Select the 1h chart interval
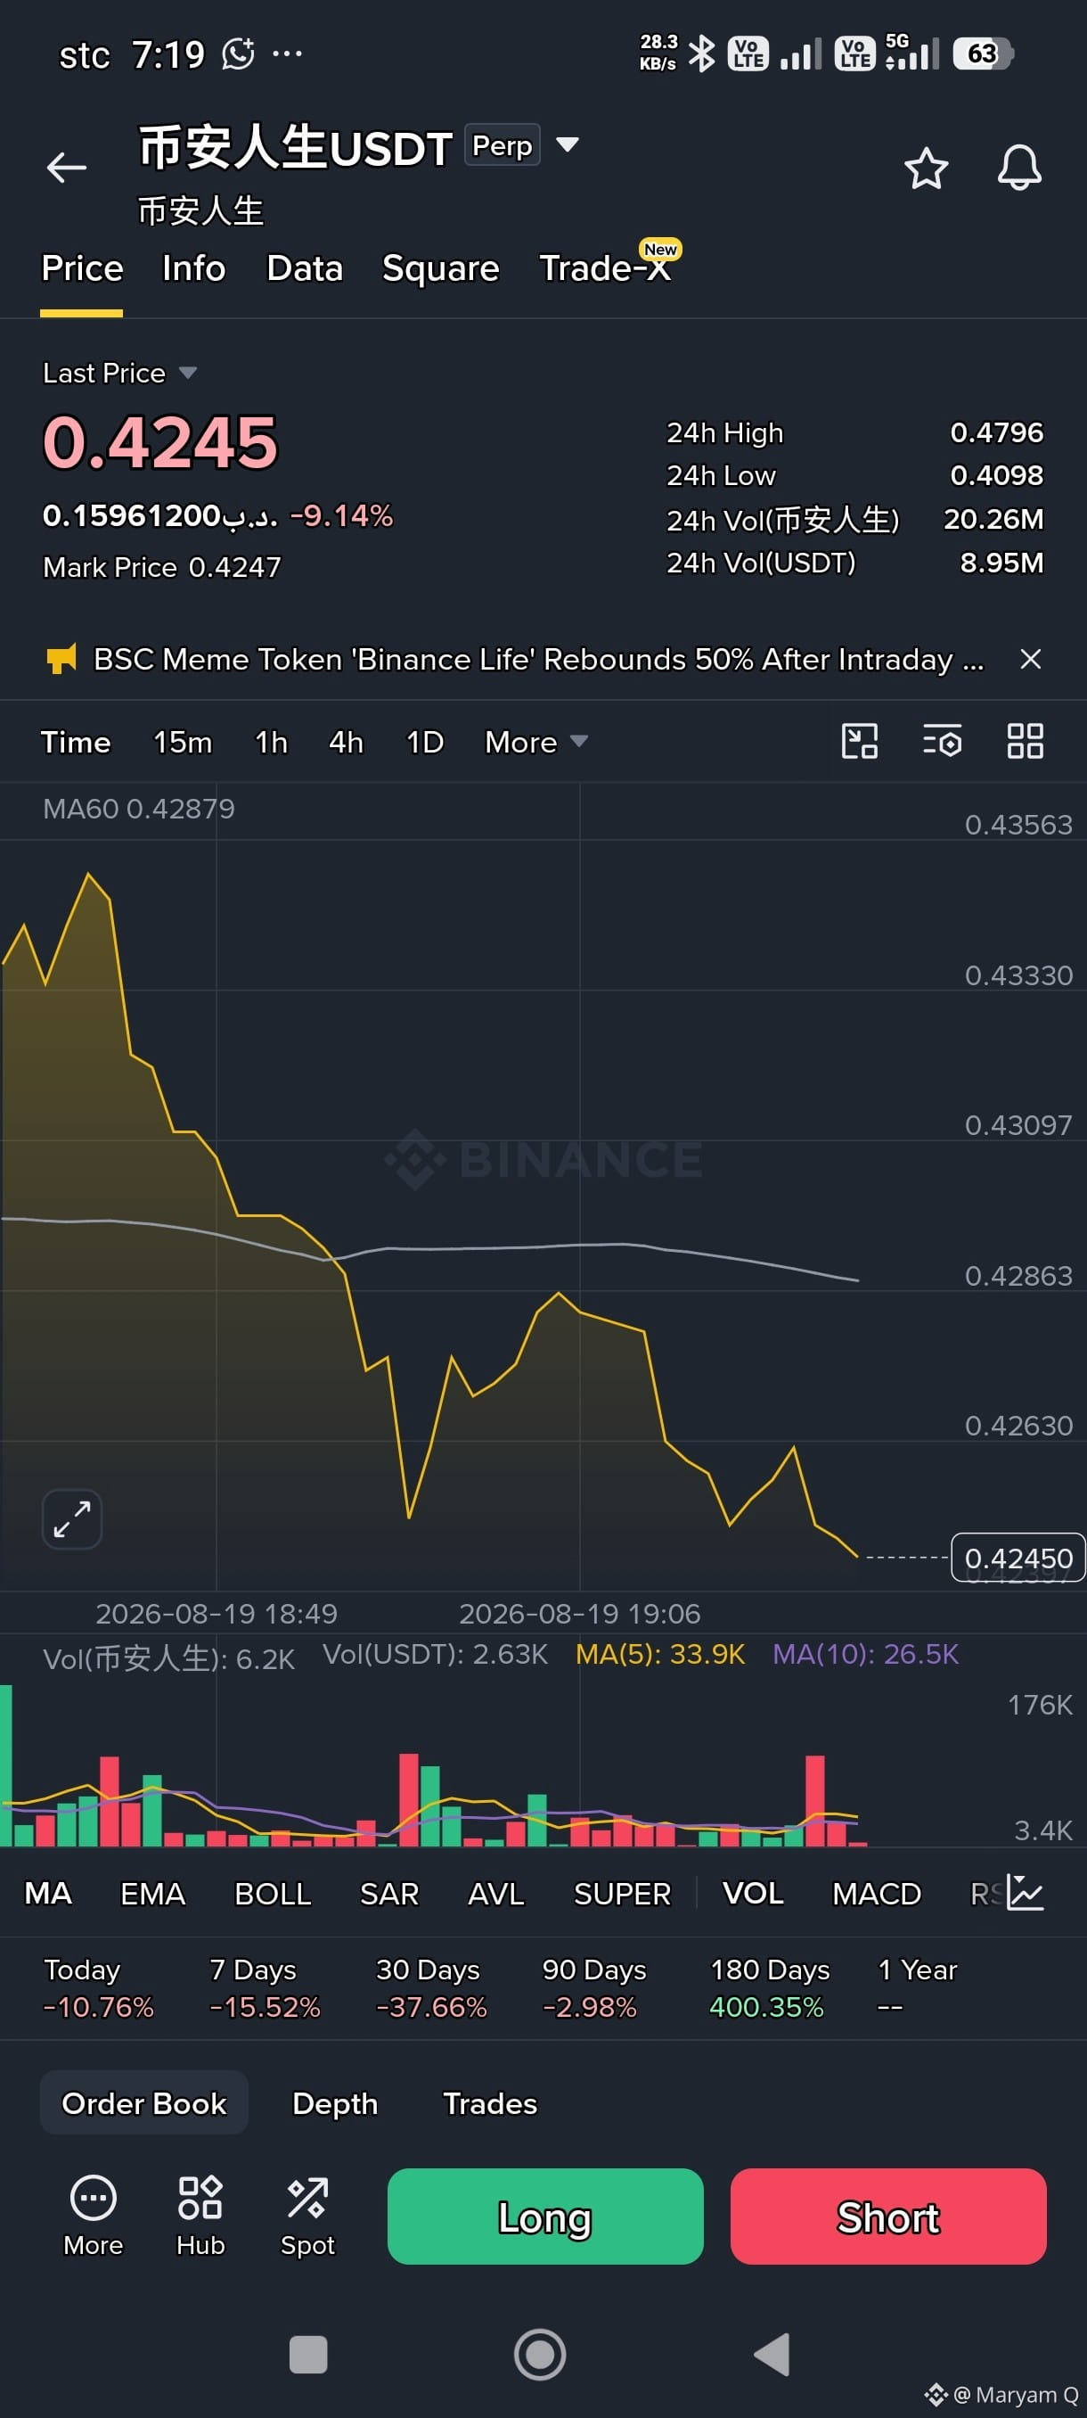 (x=271, y=742)
